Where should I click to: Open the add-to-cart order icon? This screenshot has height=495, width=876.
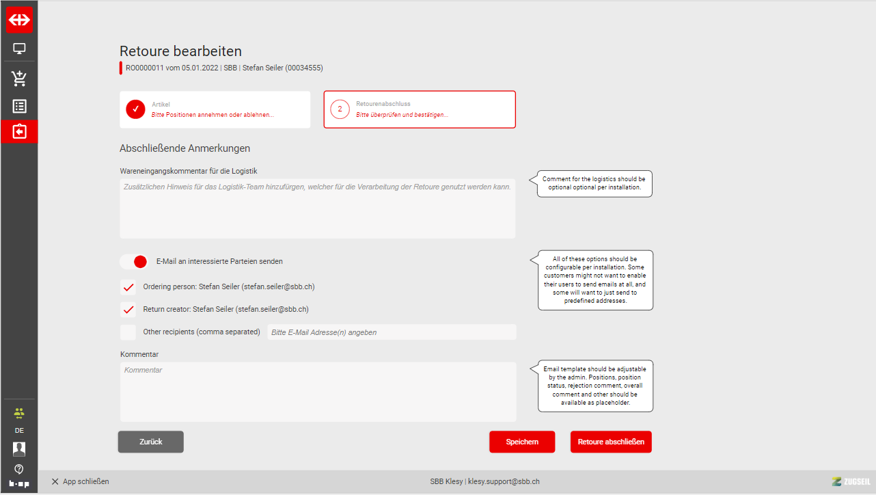19,79
